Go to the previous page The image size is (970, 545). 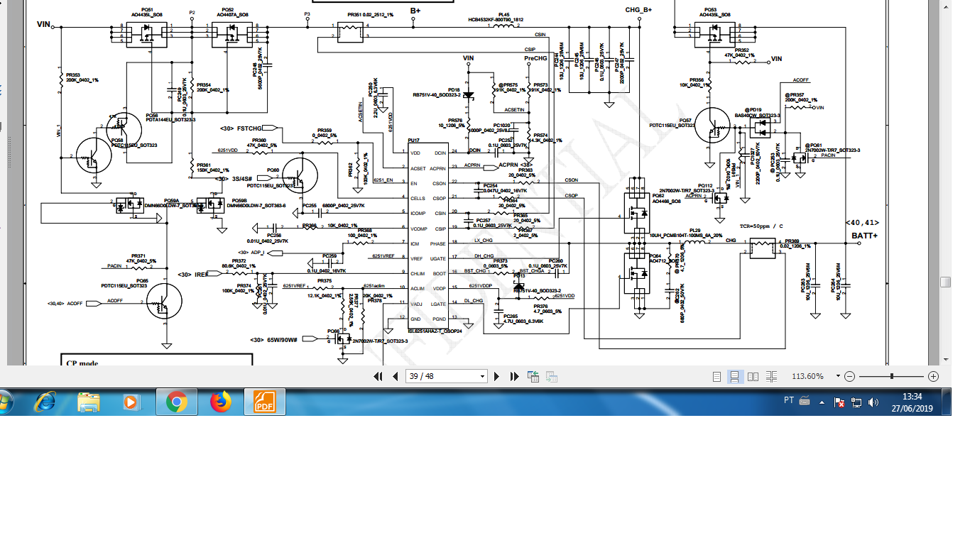click(395, 376)
